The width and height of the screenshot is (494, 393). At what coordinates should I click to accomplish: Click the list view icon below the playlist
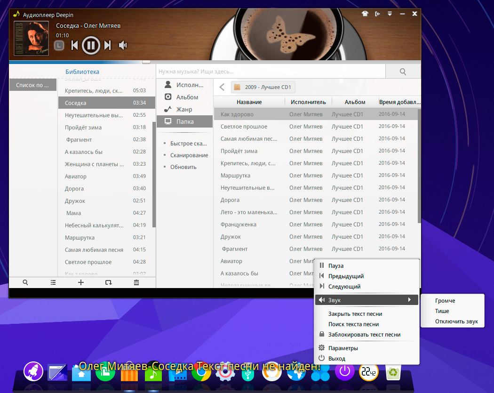(53, 282)
